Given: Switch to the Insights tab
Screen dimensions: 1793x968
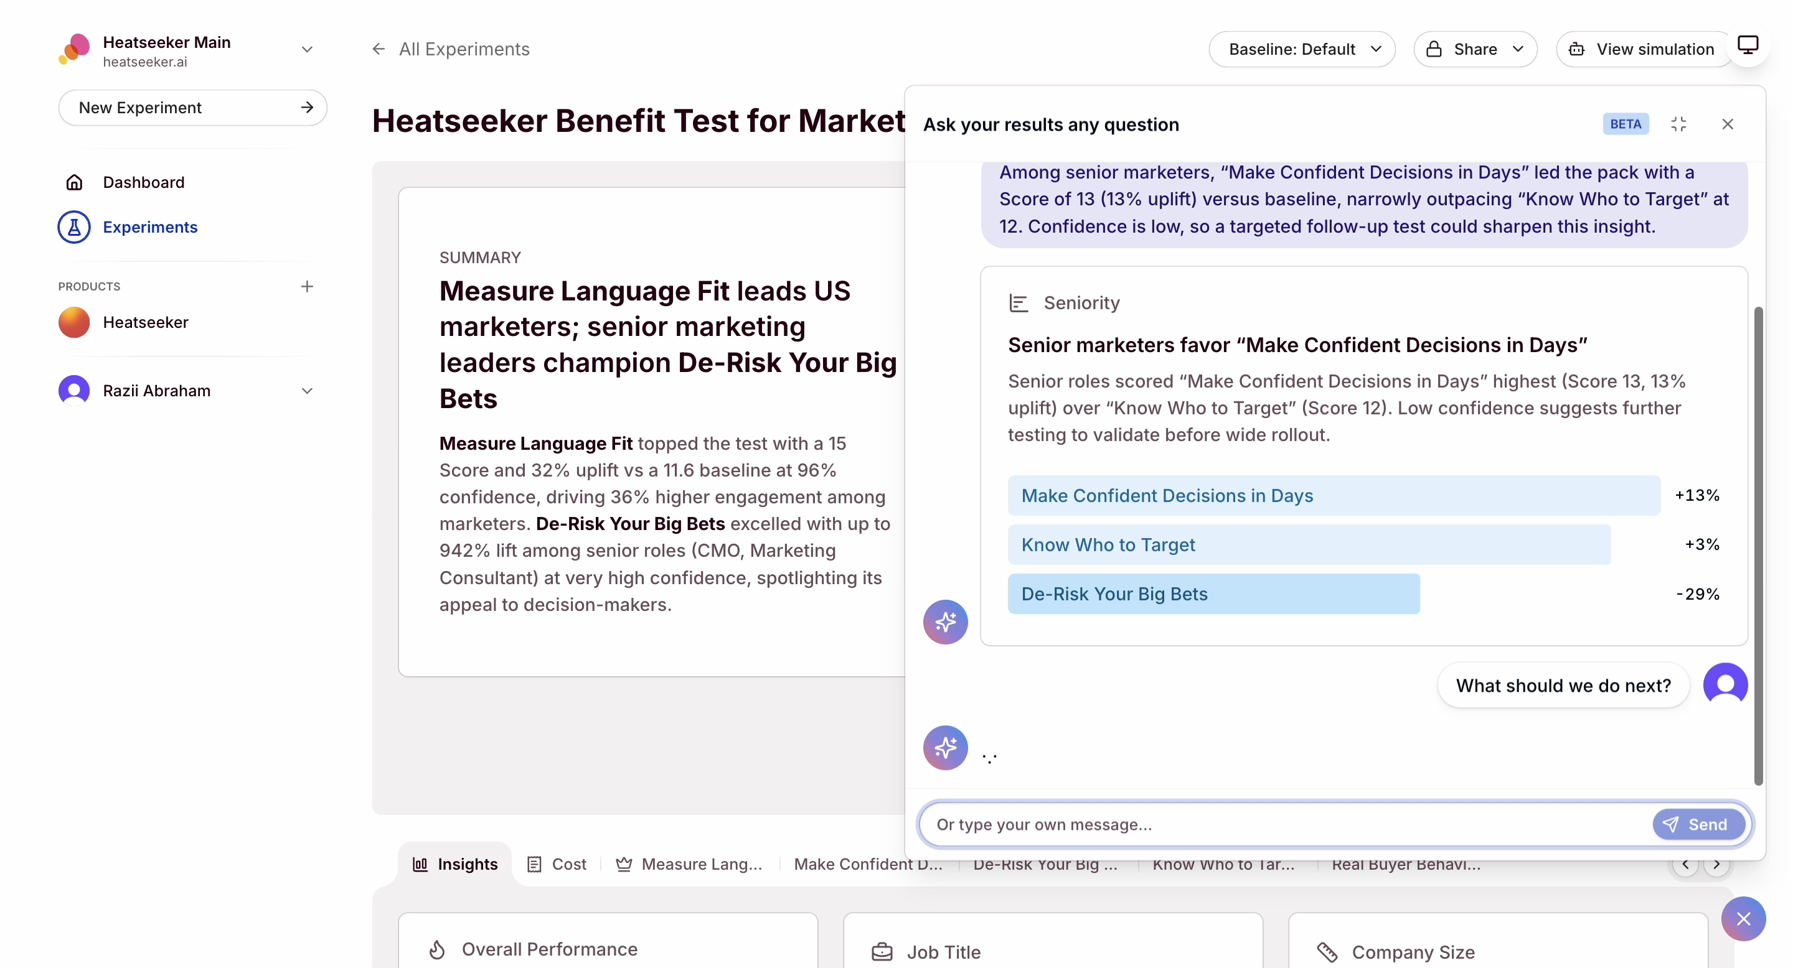Looking at the screenshot, I should [x=455, y=864].
